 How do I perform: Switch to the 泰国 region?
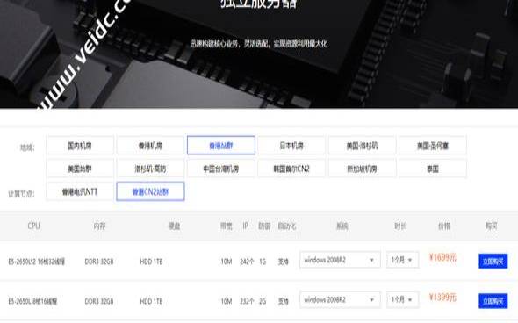click(433, 169)
